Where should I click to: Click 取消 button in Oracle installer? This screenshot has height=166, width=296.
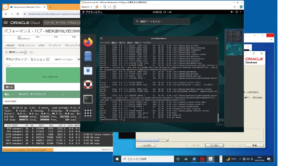point(254,145)
